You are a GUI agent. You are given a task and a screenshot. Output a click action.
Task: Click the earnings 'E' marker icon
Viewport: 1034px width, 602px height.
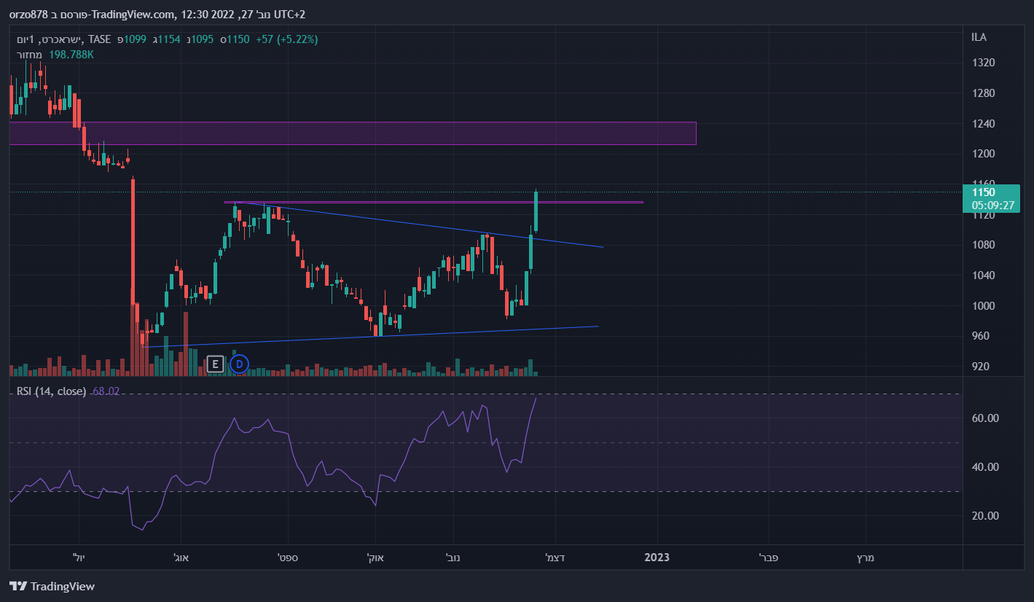tap(215, 364)
